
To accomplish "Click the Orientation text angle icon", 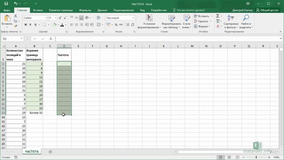I will (87, 18).
